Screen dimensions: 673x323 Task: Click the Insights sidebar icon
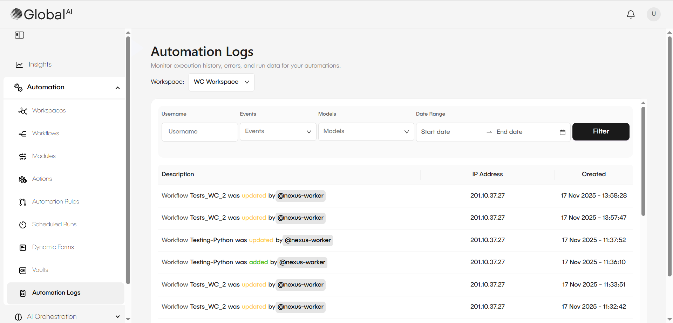[19, 64]
